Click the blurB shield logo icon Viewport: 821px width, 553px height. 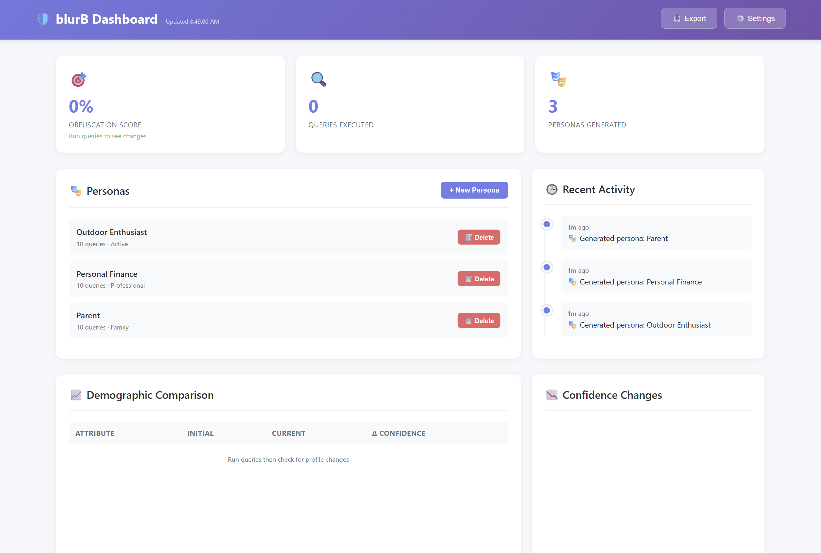(43, 19)
